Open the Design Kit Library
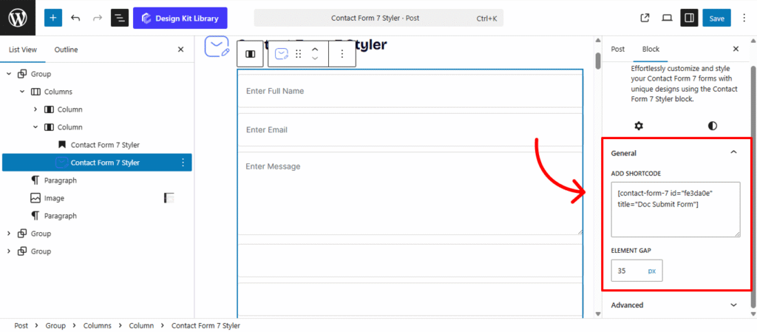 [x=180, y=18]
